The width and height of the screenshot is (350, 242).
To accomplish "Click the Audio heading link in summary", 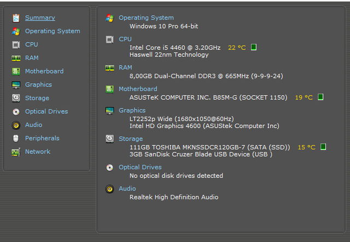I will click(127, 188).
